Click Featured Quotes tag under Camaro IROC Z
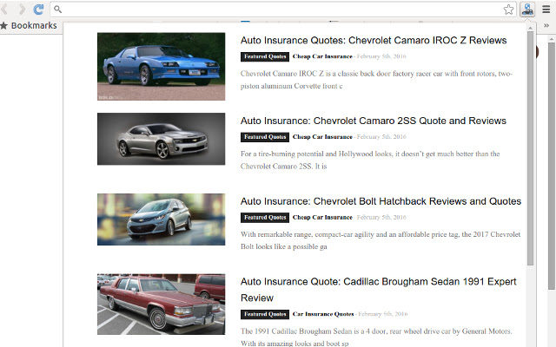 pos(265,56)
